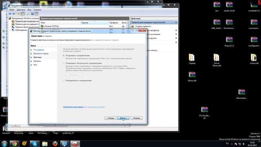
Task: Click Создать правило... in the Actions pane
Action: 144,26
